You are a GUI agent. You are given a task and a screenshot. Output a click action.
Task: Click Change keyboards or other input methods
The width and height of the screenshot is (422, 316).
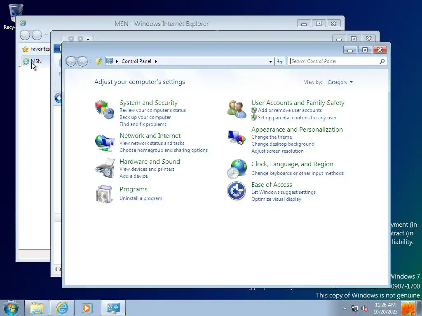pyautogui.click(x=298, y=173)
